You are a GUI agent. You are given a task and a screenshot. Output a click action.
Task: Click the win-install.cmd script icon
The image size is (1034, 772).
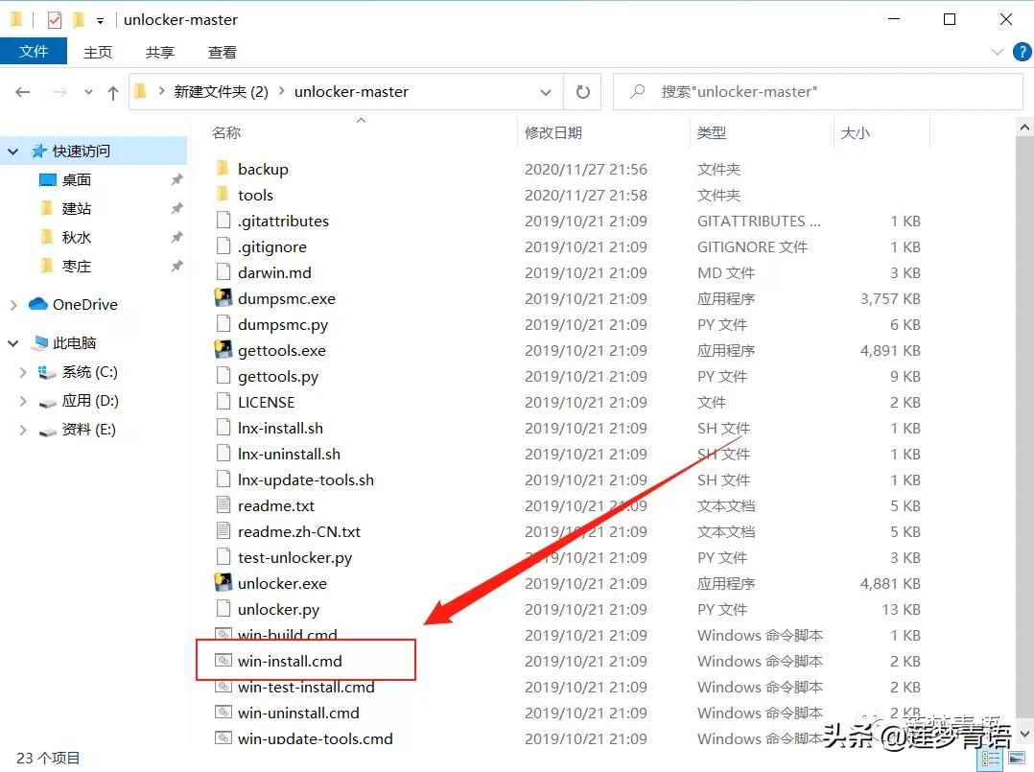[x=223, y=660]
